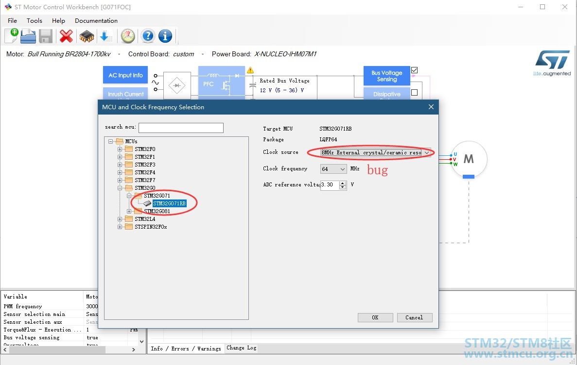The width and height of the screenshot is (577, 365).
Task: Open MCU chip selection icon in toolbar
Action: coord(87,36)
